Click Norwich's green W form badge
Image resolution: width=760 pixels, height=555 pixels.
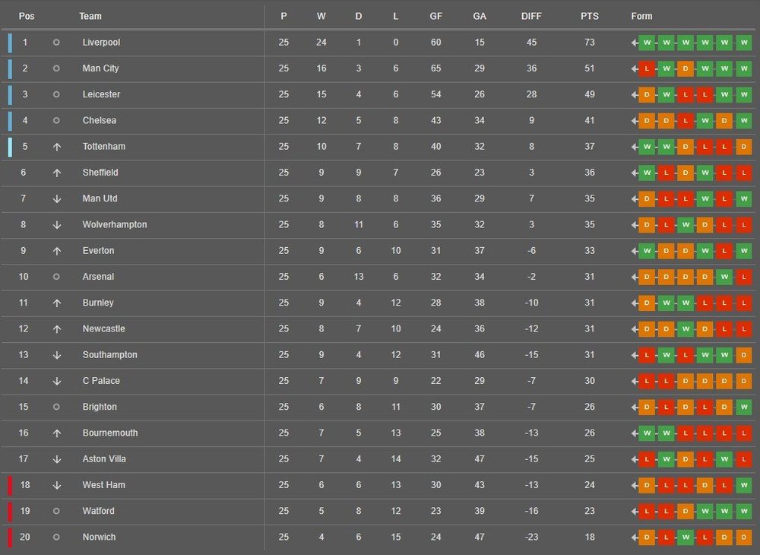point(686,538)
